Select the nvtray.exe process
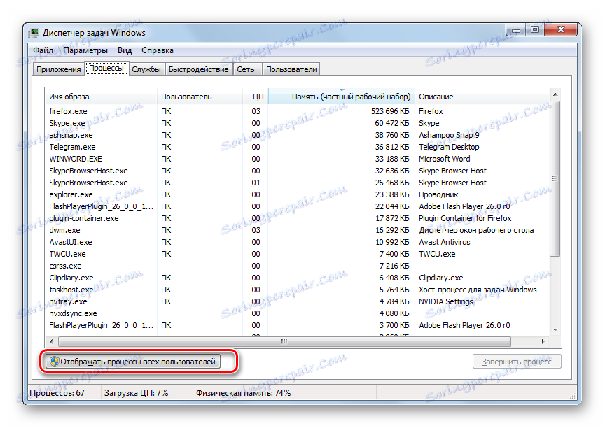Screen dimensions: 605x428 point(297,301)
